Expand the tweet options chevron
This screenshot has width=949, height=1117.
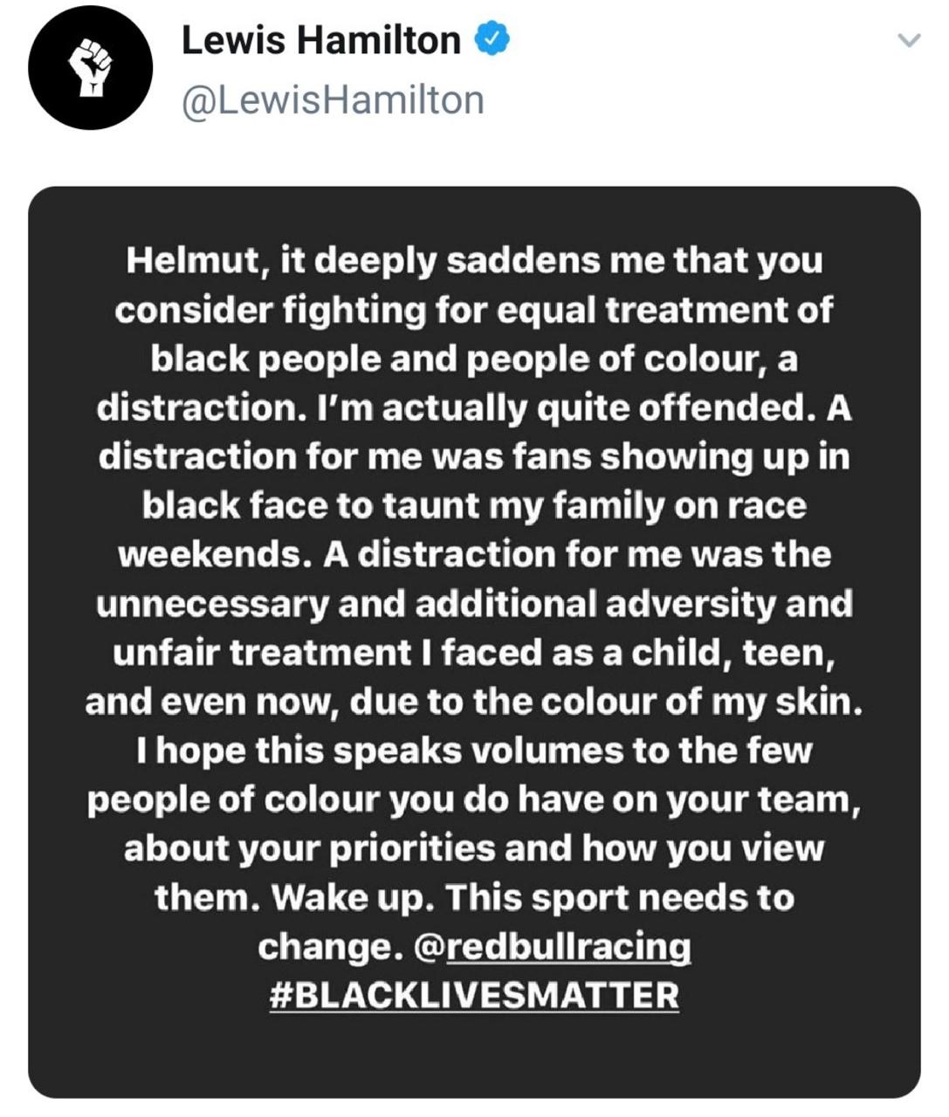click(910, 40)
